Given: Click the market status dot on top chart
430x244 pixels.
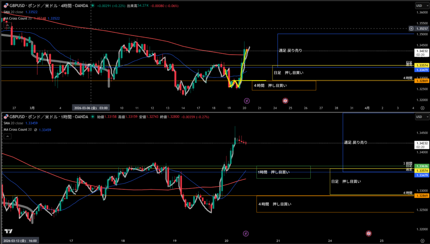Looking at the screenshot, I should pyautogui.click(x=92, y=5).
